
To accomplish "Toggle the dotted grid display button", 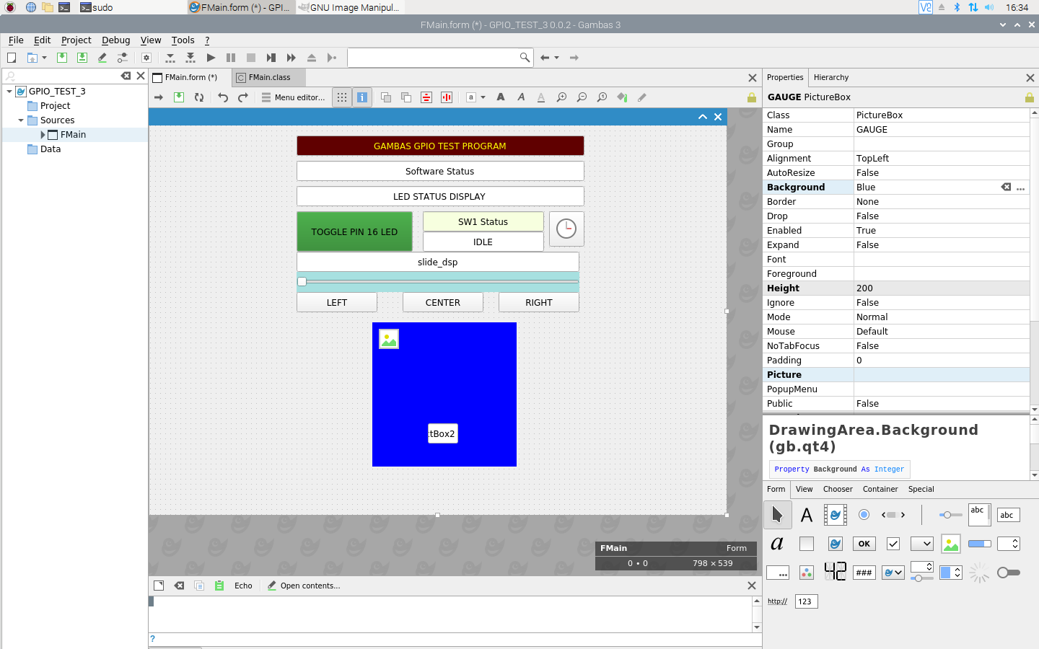I will click(342, 97).
